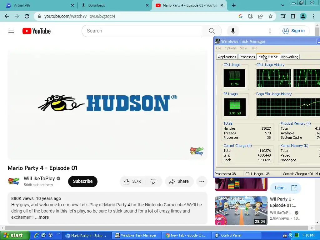Click the Google icon in address bar

[240, 16]
